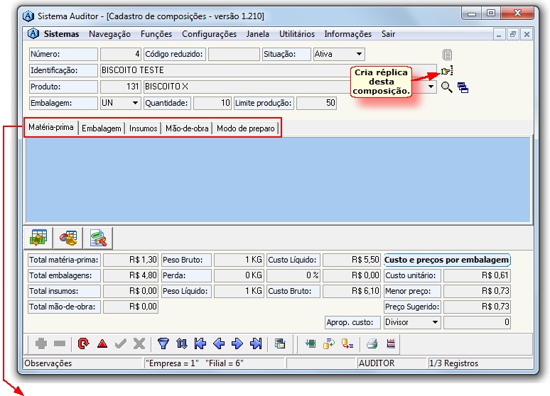Image resolution: width=550 pixels, height=396 pixels.
Task: Open the Configurações menu
Action: coord(209,34)
